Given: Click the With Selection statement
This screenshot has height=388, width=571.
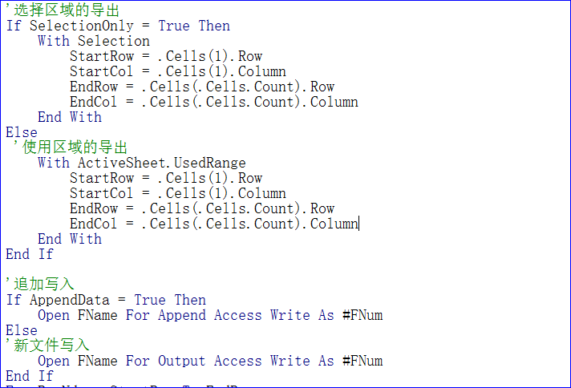Looking at the screenshot, I should pos(94,41).
